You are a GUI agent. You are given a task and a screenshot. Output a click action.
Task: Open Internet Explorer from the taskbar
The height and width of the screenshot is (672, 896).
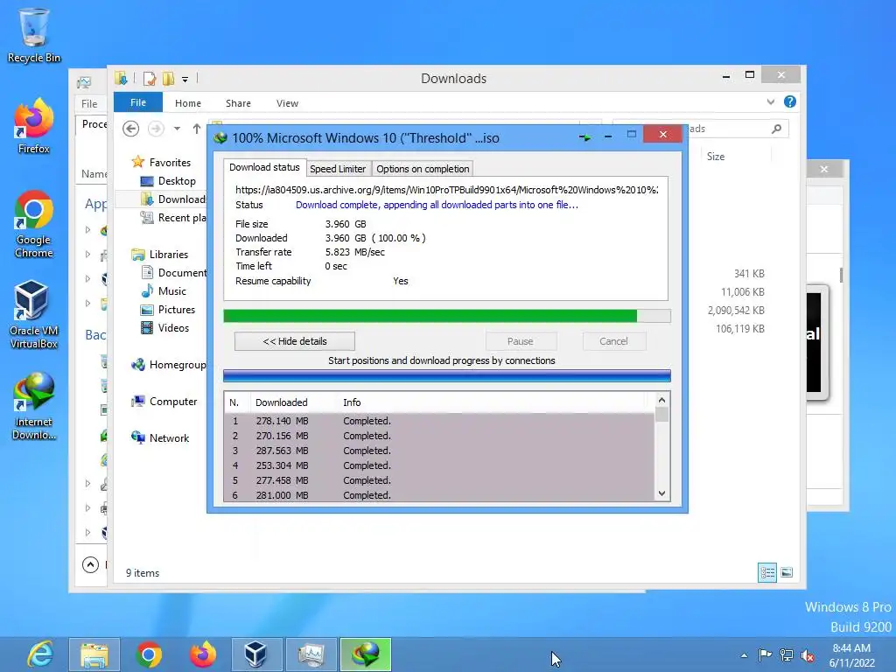[x=40, y=654]
